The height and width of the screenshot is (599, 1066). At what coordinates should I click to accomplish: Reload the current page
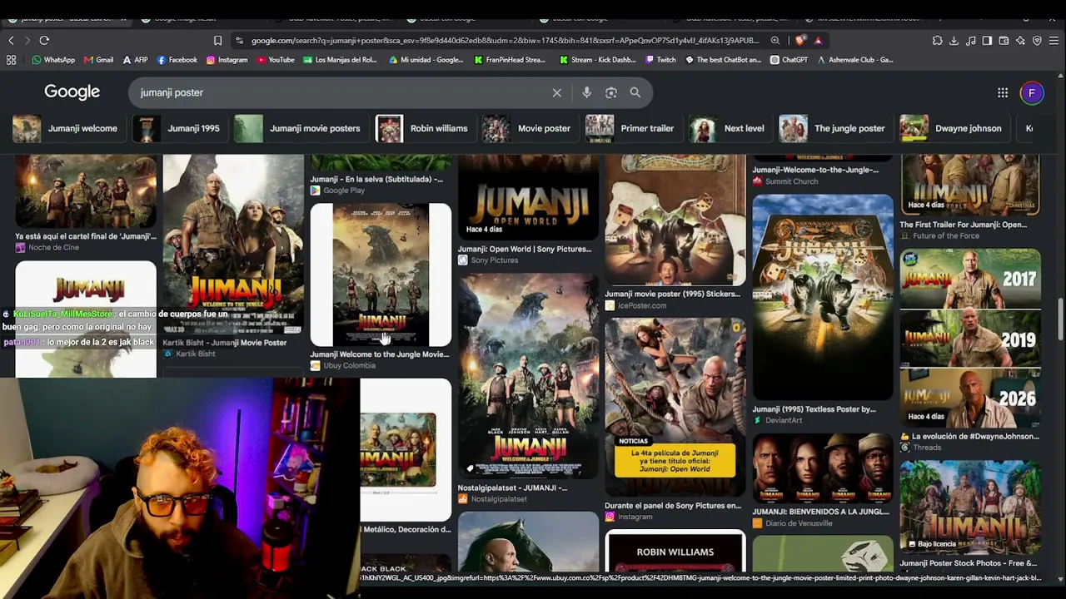(44, 40)
